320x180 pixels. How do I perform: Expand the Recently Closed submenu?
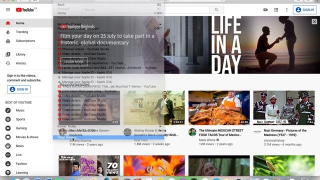click(108, 24)
